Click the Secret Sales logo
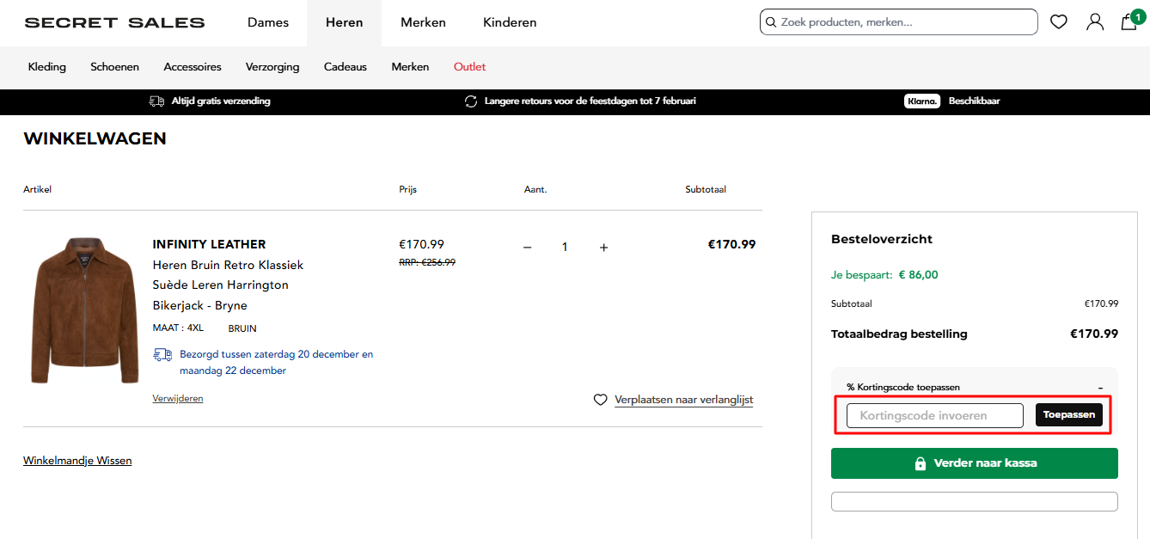The width and height of the screenshot is (1150, 539). pos(114,22)
